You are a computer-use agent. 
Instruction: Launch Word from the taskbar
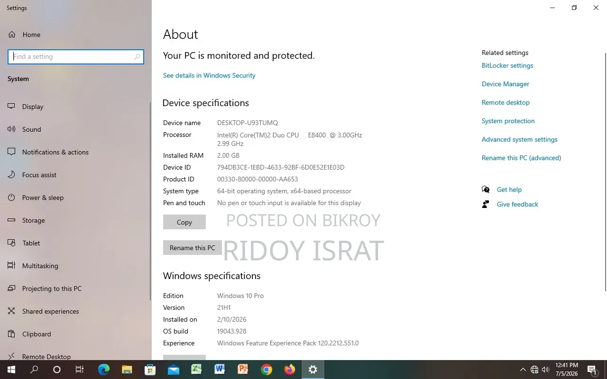coord(220,370)
